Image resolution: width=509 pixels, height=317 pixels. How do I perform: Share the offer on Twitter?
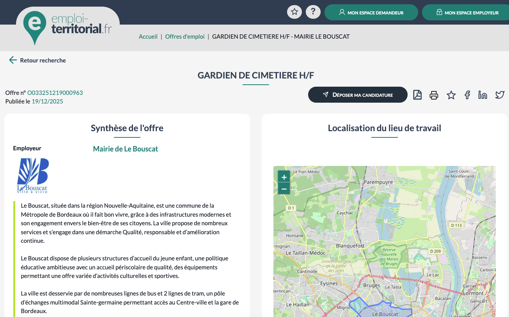[500, 95]
